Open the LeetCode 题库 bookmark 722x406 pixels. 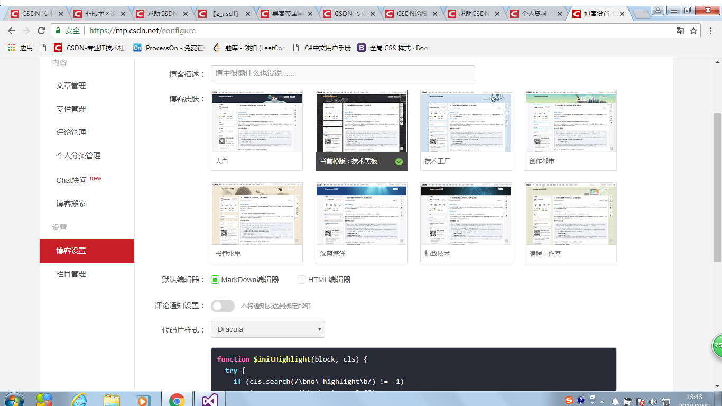(x=248, y=48)
